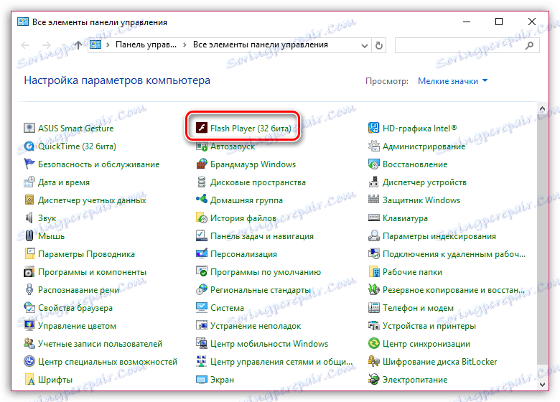Open Распознавание речи microphone icon
The image size is (560, 402).
coord(29,289)
